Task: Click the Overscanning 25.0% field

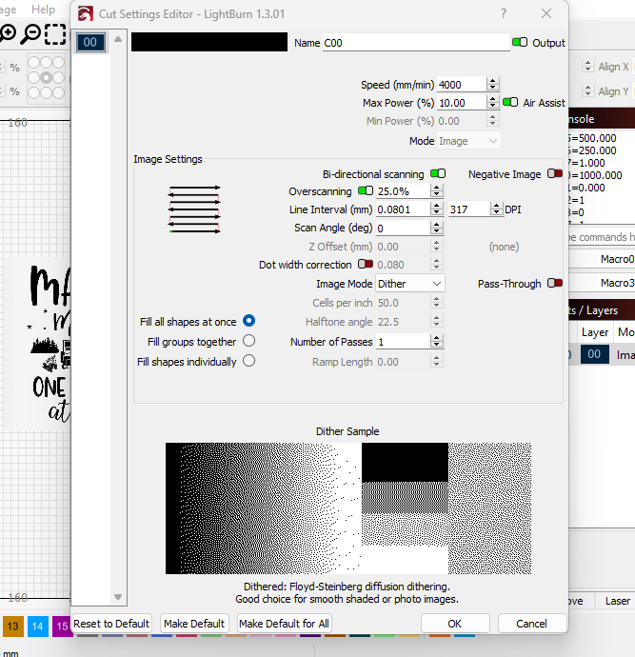Action: pos(403,191)
